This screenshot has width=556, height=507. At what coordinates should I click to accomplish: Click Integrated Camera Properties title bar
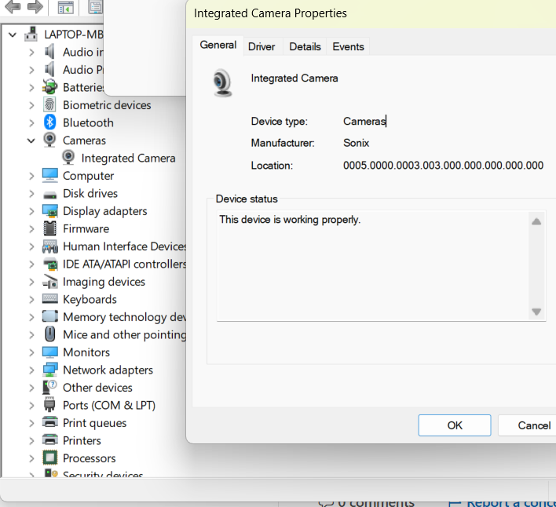click(371, 13)
